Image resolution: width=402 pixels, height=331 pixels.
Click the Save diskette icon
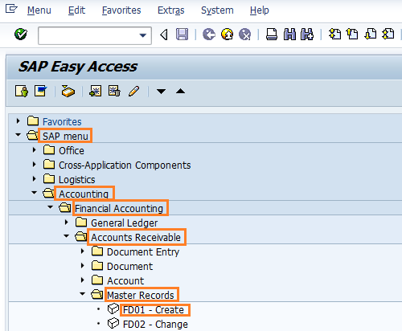click(x=182, y=35)
